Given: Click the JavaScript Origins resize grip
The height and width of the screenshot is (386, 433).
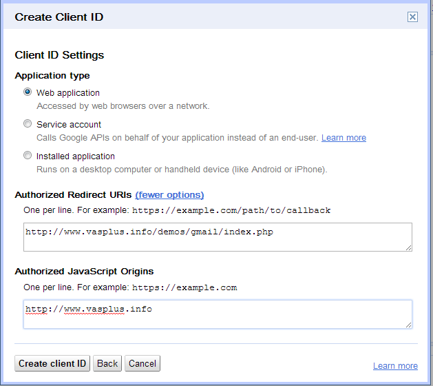Looking at the screenshot, I should 409,325.
